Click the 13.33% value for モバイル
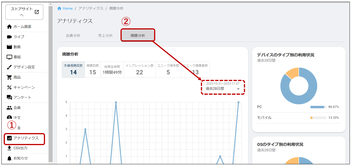Screen dimensions: 351x166 click(334, 118)
